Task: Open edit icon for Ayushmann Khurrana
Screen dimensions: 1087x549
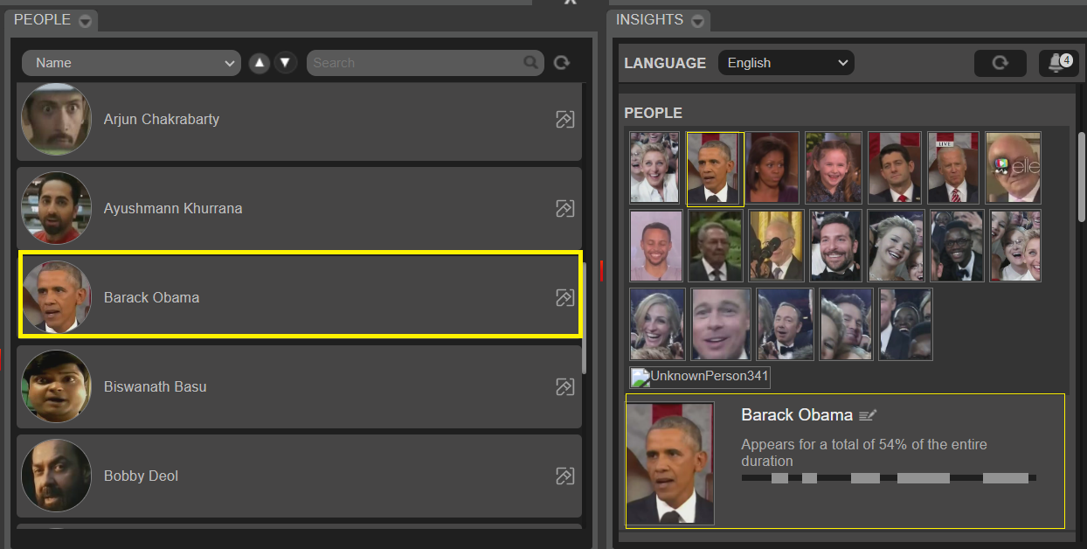Action: coord(565,209)
